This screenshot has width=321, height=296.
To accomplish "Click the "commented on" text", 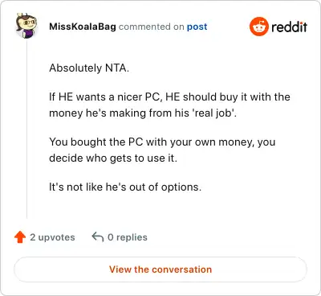I will point(152,27).
